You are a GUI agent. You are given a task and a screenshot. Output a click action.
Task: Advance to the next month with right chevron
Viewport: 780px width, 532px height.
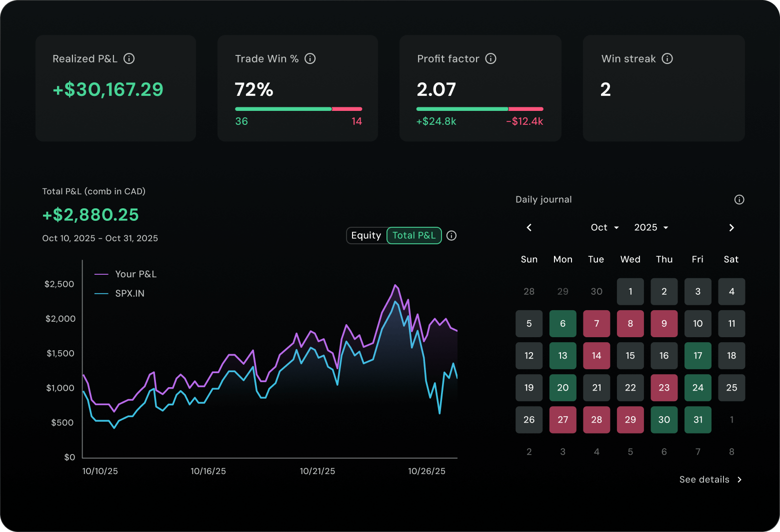(x=731, y=227)
